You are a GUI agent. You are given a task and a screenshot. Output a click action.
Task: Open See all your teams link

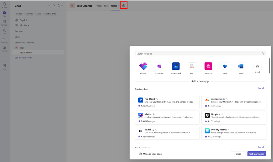24,57
